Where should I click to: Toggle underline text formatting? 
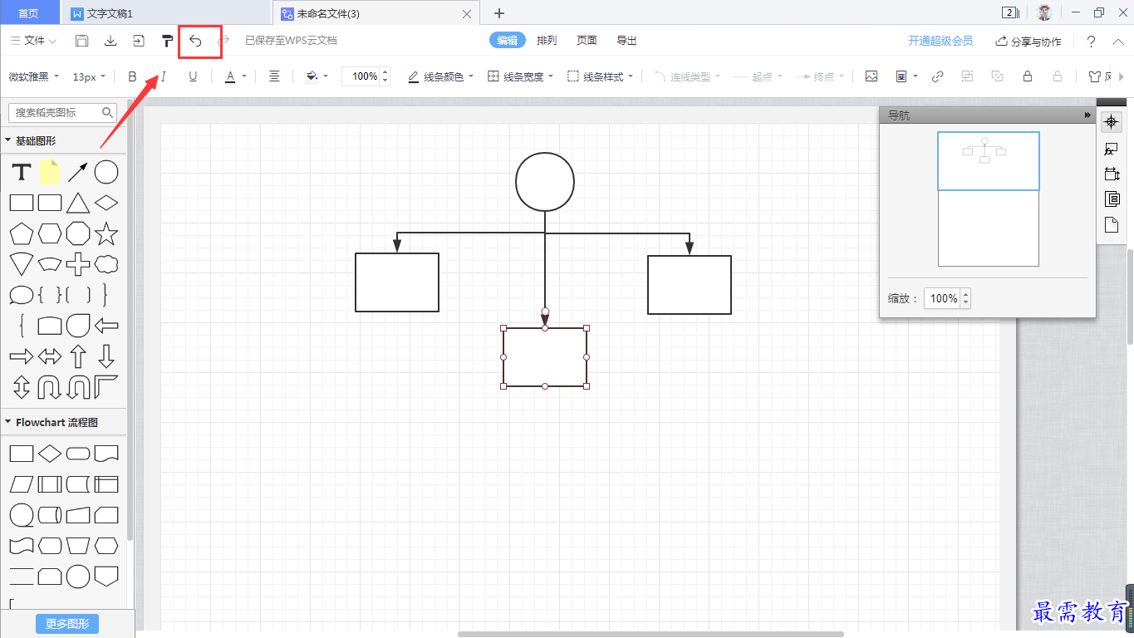[x=193, y=76]
